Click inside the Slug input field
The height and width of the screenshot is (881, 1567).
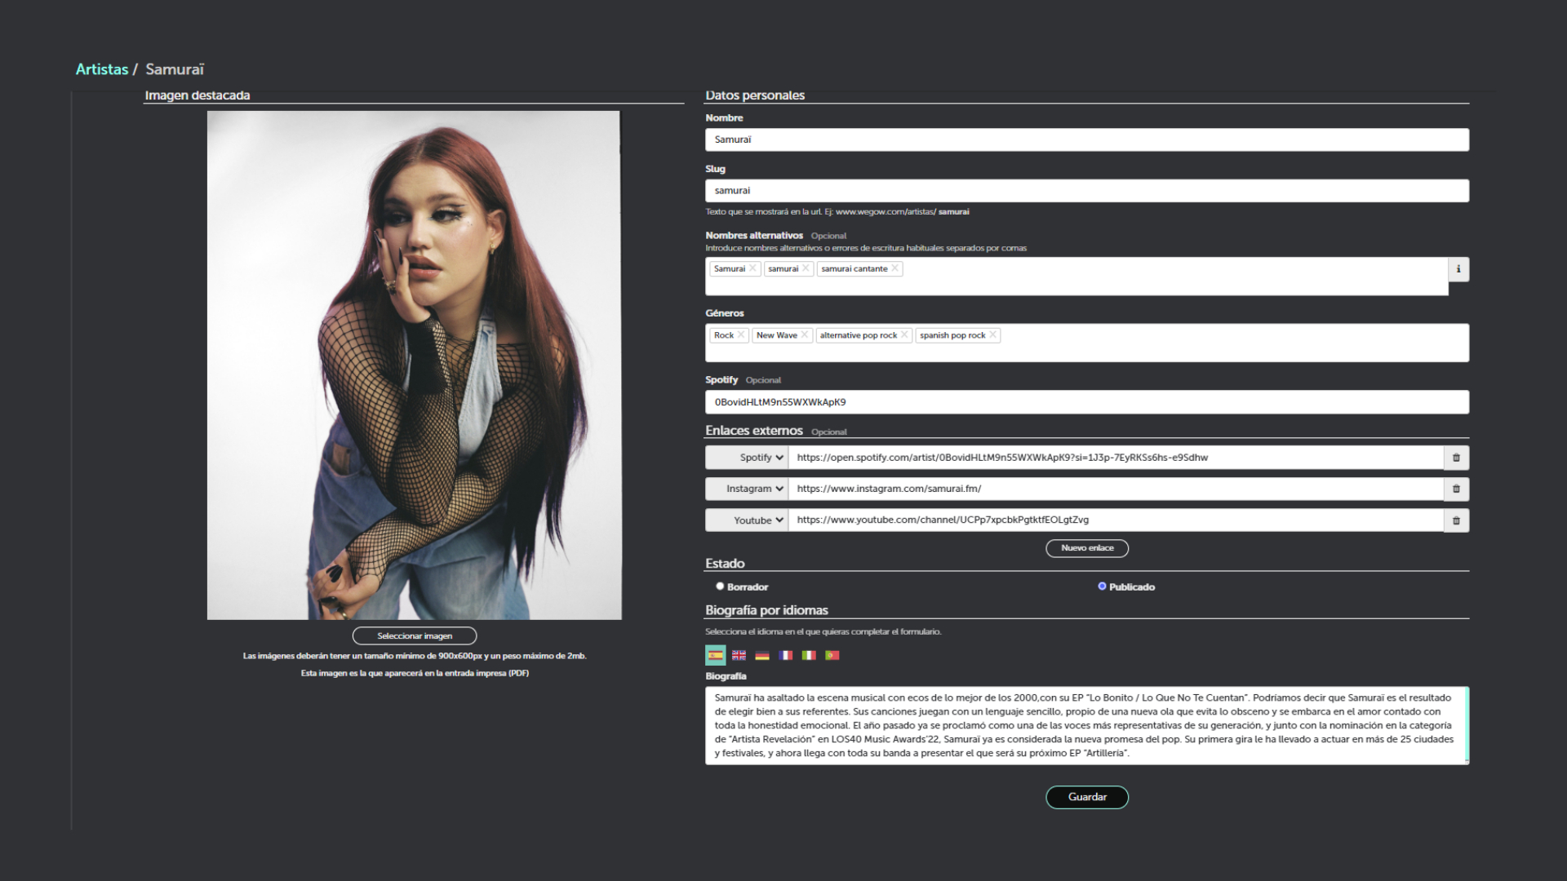click(1085, 190)
